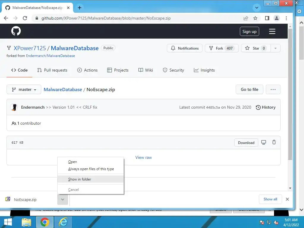This screenshot has height=228, width=304.
Task: Open the Insights tab
Action: coord(204,70)
